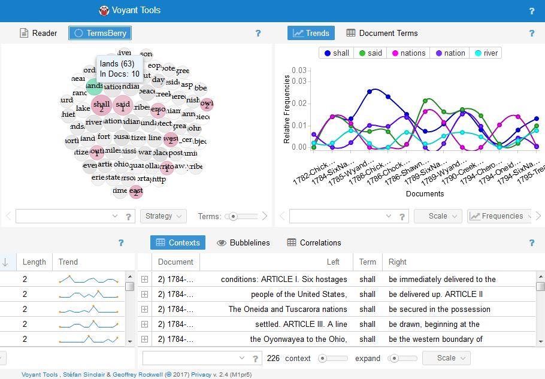
Task: Open the Stéfan Sinclair link in footer
Action: 86,374
